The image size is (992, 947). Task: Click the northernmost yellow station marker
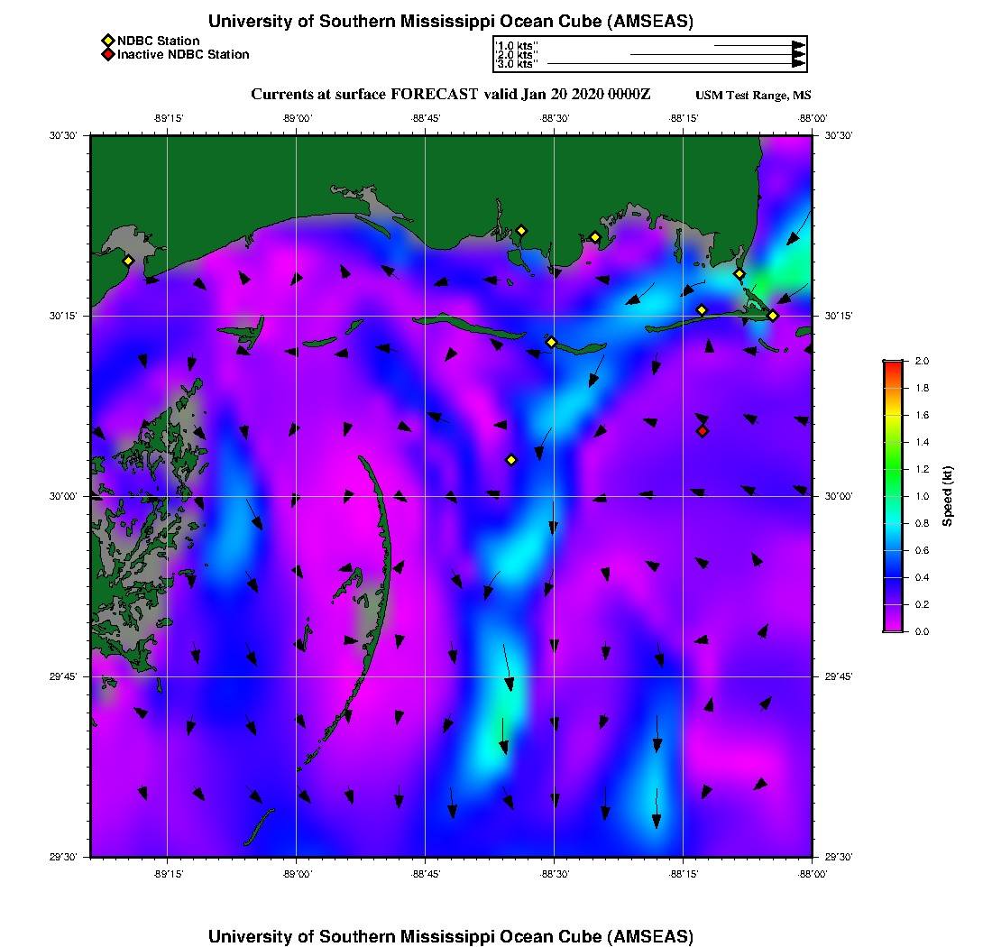520,230
